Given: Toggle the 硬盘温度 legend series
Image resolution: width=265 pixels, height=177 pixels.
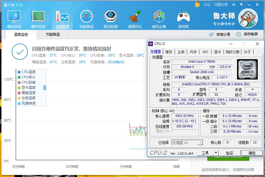Looking at the screenshot, I should point(28,93).
